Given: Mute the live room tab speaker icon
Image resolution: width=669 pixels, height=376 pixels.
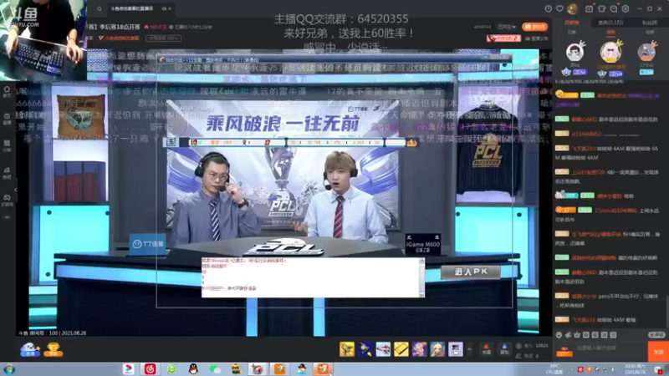Looking at the screenshot, I should point(164,8).
